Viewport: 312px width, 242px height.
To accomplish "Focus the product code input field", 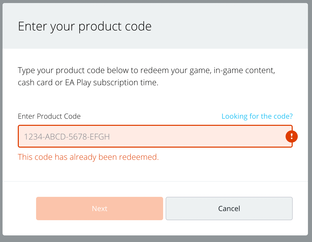I will click(x=152, y=136).
